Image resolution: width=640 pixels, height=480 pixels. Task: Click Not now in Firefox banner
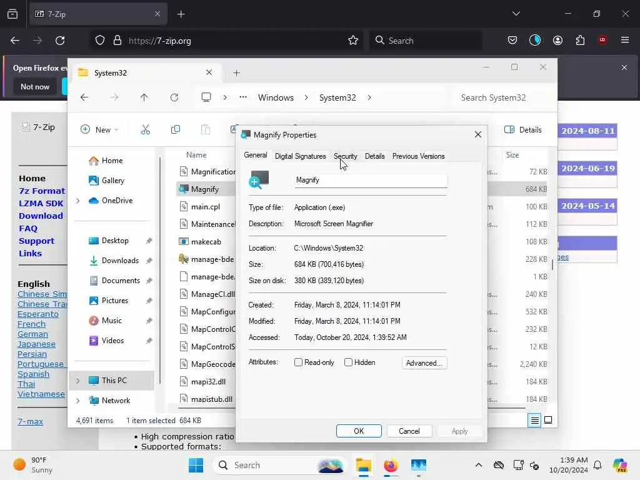point(35,87)
